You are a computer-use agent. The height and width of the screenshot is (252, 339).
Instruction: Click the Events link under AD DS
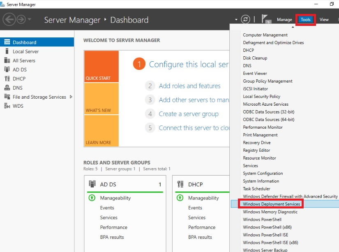[x=107, y=208]
